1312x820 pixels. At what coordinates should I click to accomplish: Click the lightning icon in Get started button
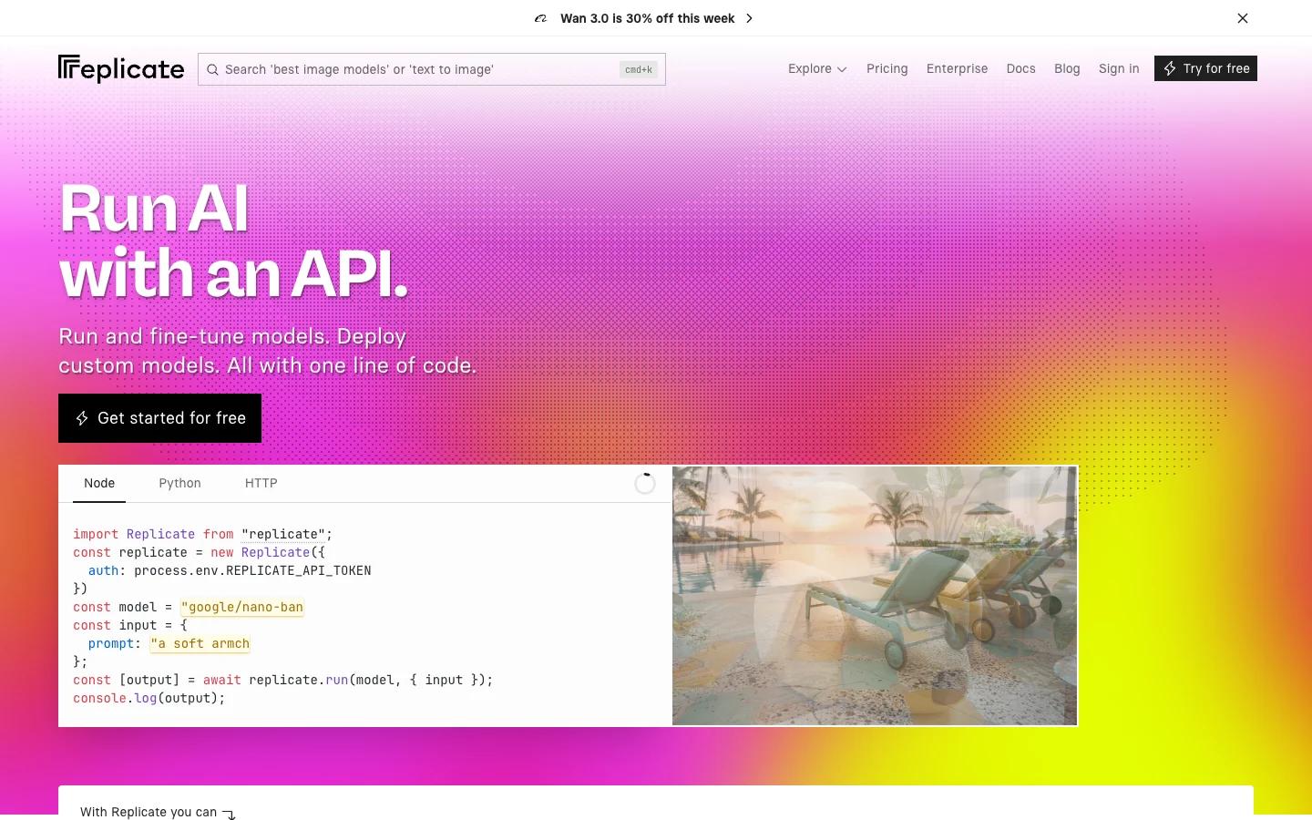click(82, 418)
